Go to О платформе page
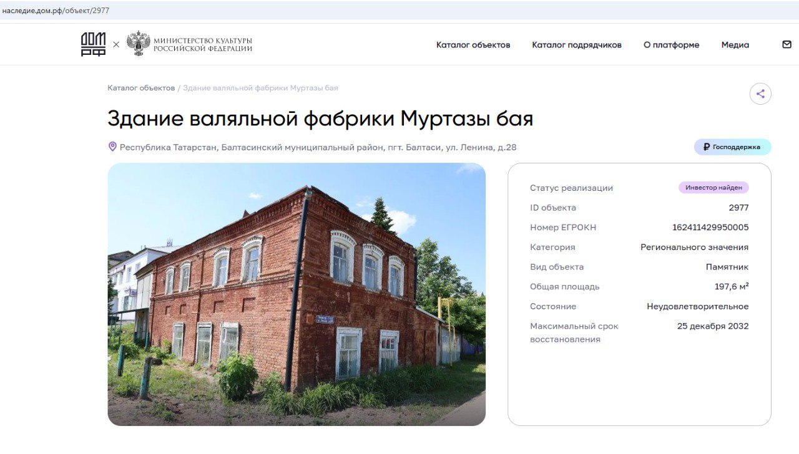The image size is (799, 454). pyautogui.click(x=671, y=45)
